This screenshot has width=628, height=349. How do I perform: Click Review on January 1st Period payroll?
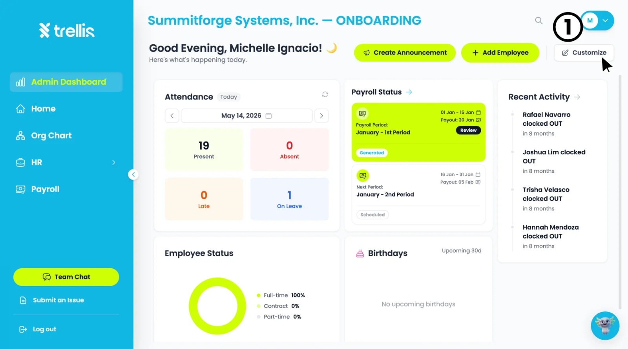point(468,130)
